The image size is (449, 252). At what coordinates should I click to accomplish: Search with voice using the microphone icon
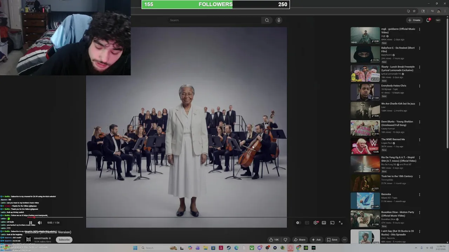coord(279,20)
